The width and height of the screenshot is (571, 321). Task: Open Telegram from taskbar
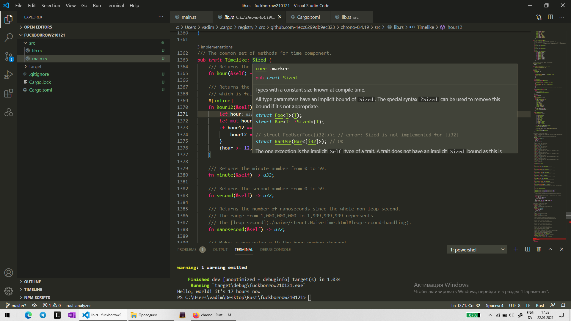click(43, 315)
